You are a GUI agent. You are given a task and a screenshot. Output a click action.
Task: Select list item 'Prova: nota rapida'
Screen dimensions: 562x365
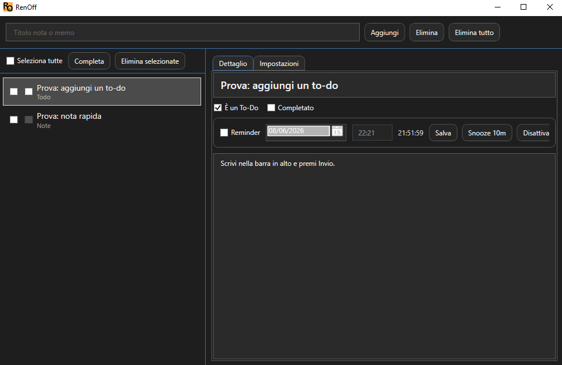102,121
